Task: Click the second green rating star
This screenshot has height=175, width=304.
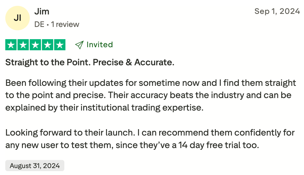Action: tap(23, 45)
